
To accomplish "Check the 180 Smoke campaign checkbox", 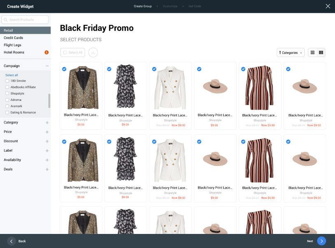I will [x=7, y=81].
